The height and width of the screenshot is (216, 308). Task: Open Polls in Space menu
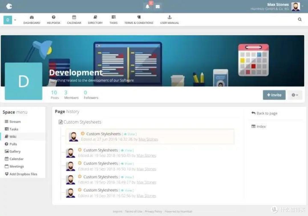pos(11,144)
